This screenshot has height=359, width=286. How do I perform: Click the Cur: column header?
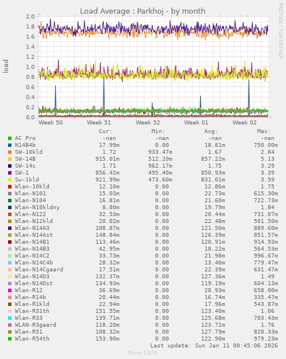106,131
